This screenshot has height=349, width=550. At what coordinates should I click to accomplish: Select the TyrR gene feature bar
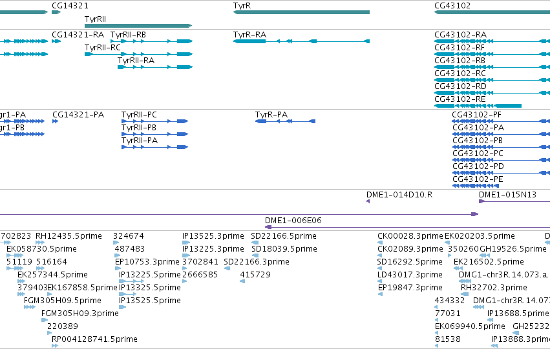[x=301, y=12]
